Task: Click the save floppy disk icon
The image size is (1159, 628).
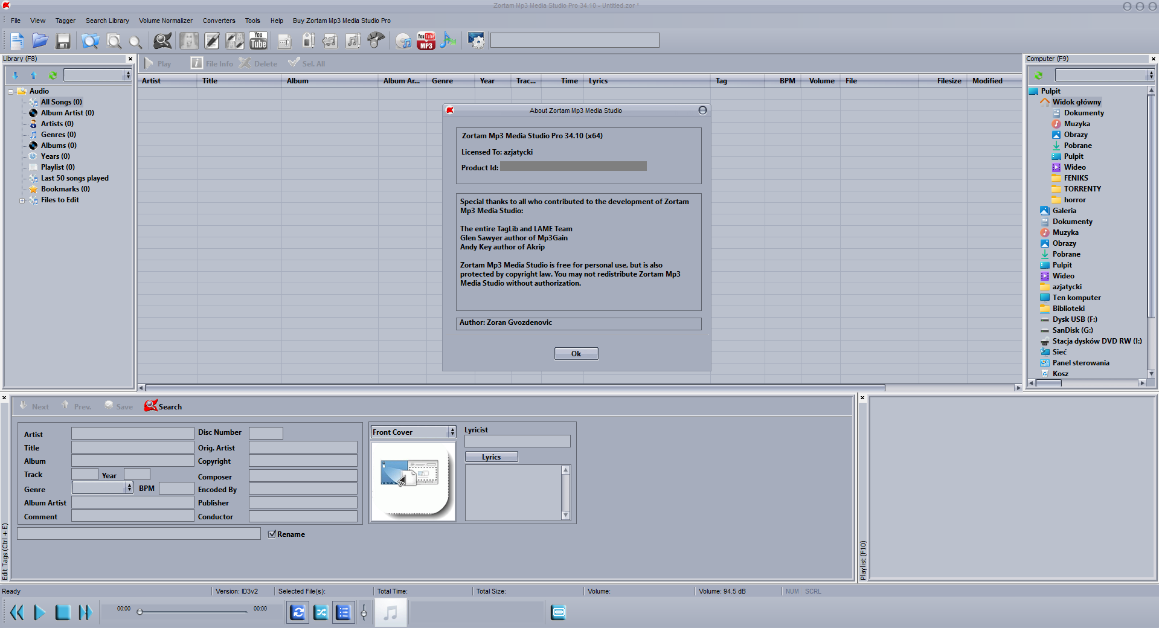Action: point(63,40)
